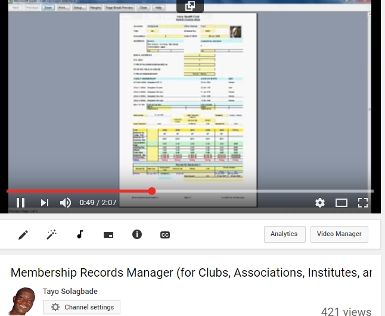Image resolution: width=385 pixels, height=316 pixels.
Task: Open Tayo Solagbade channel link
Action: point(70,292)
